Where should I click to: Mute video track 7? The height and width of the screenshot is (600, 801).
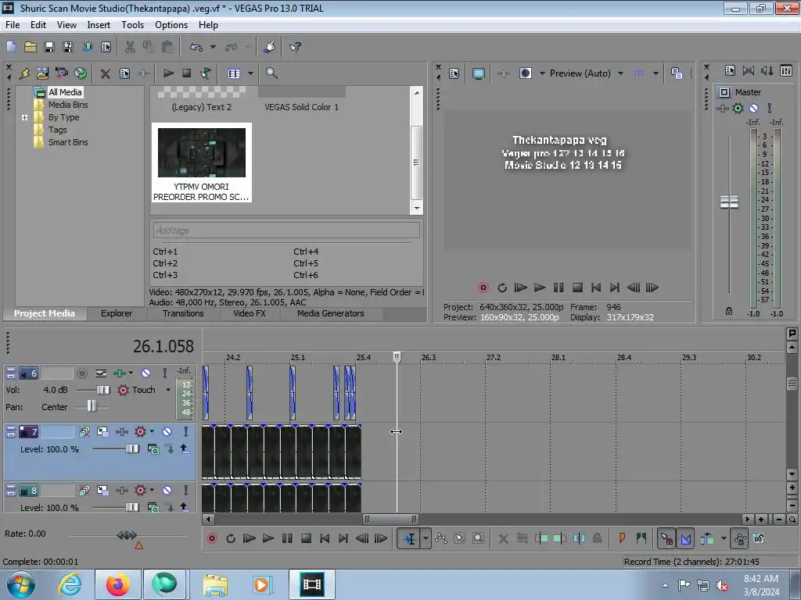point(167,432)
